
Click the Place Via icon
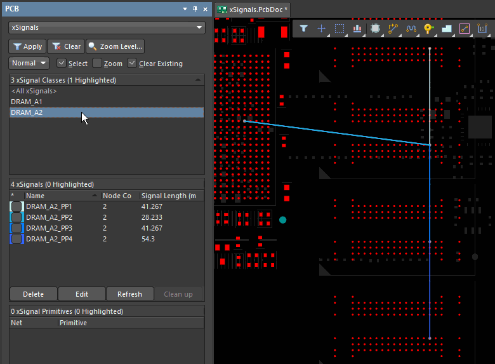(x=428, y=29)
